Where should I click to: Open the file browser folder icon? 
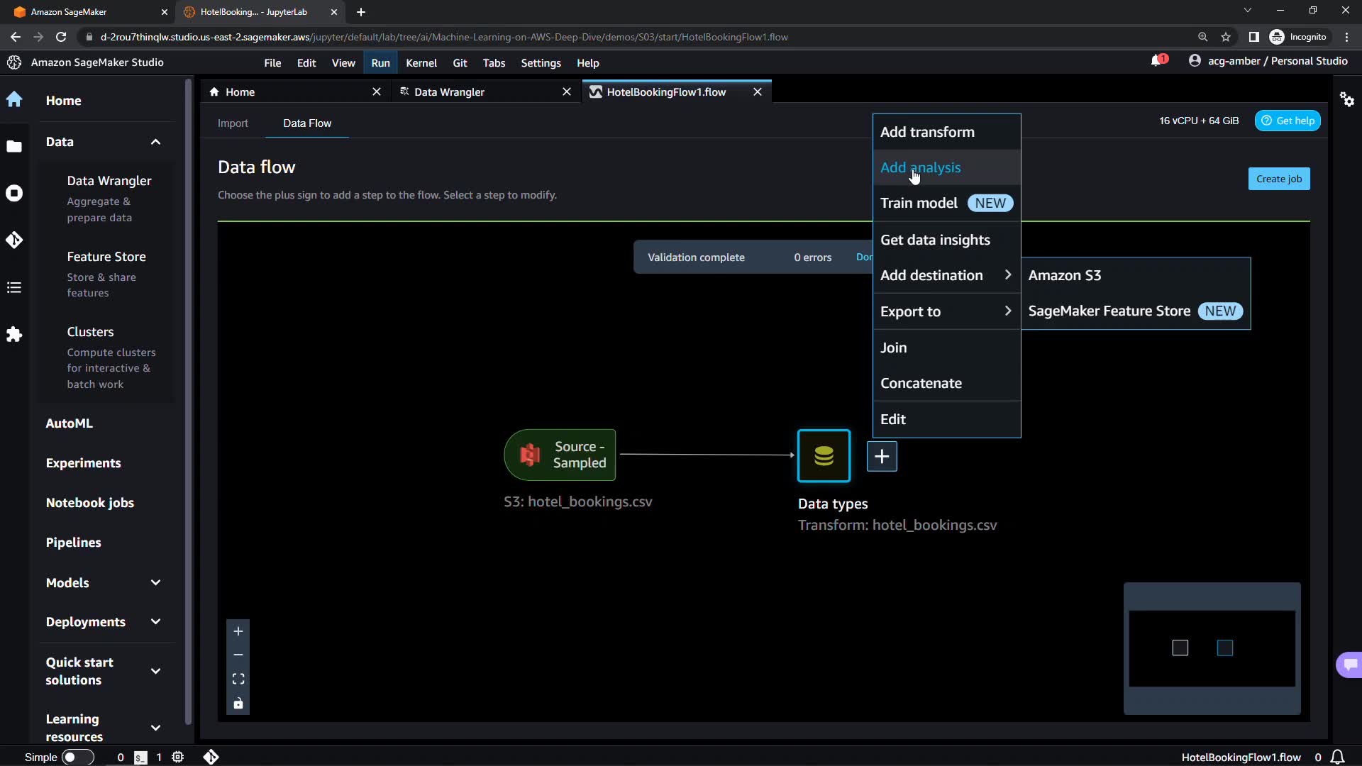pyautogui.click(x=14, y=146)
